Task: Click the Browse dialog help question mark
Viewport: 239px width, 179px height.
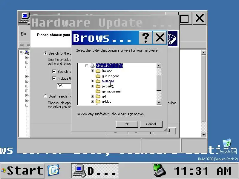Action: click(x=145, y=38)
